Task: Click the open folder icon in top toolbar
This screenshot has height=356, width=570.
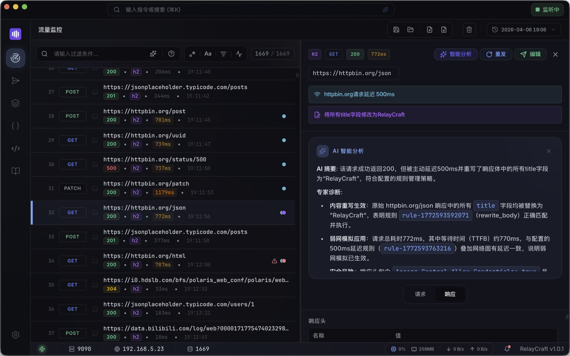Action: coord(410,30)
